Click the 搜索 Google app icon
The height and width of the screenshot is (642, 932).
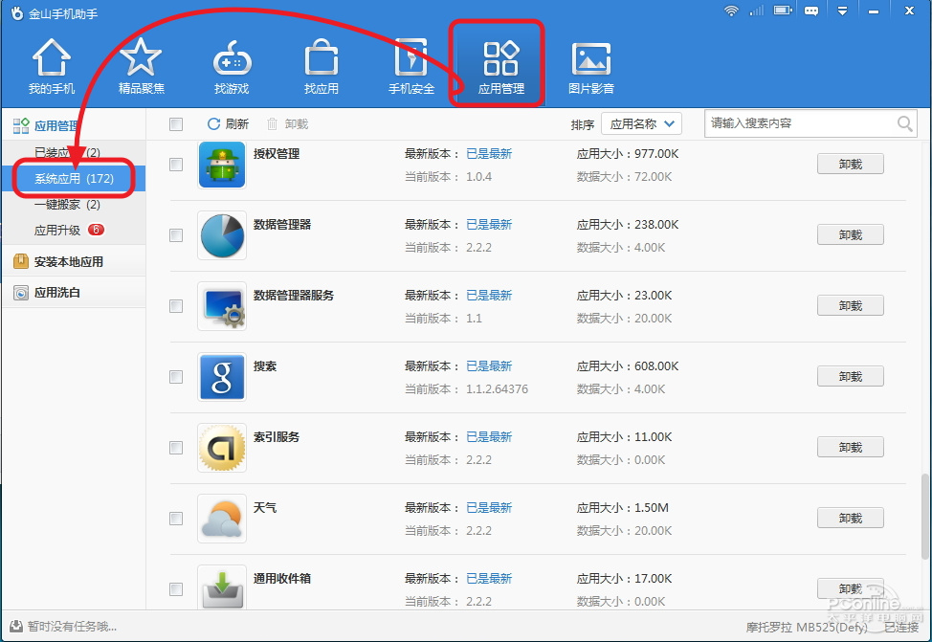(x=222, y=377)
